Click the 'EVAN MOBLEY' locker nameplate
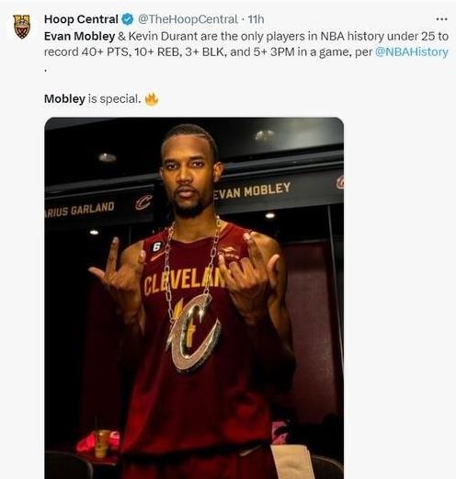The width and height of the screenshot is (456, 479). click(x=251, y=190)
